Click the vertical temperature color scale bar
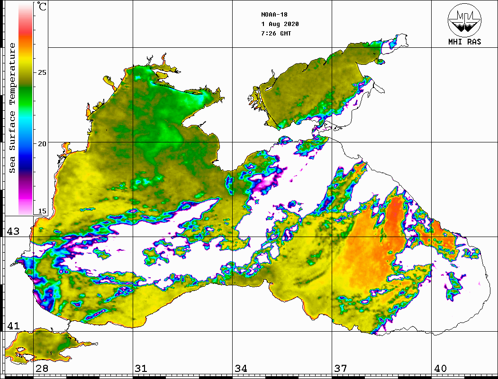This screenshot has height=379, width=498. 26,109
